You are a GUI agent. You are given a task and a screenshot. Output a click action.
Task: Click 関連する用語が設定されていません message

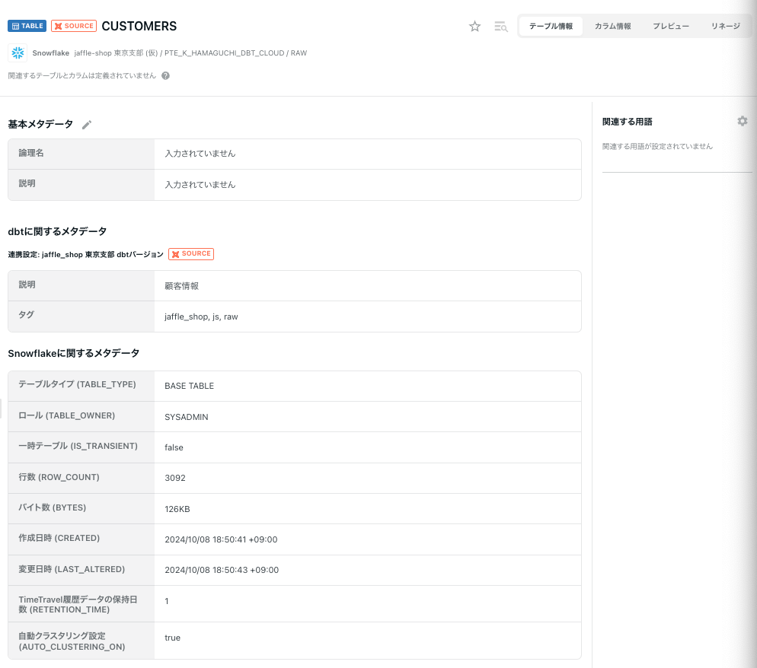pyautogui.click(x=657, y=146)
